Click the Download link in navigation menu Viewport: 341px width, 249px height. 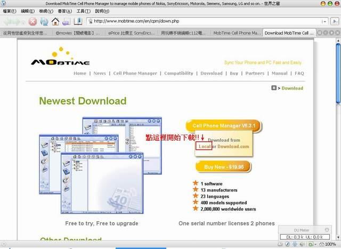(x=212, y=74)
